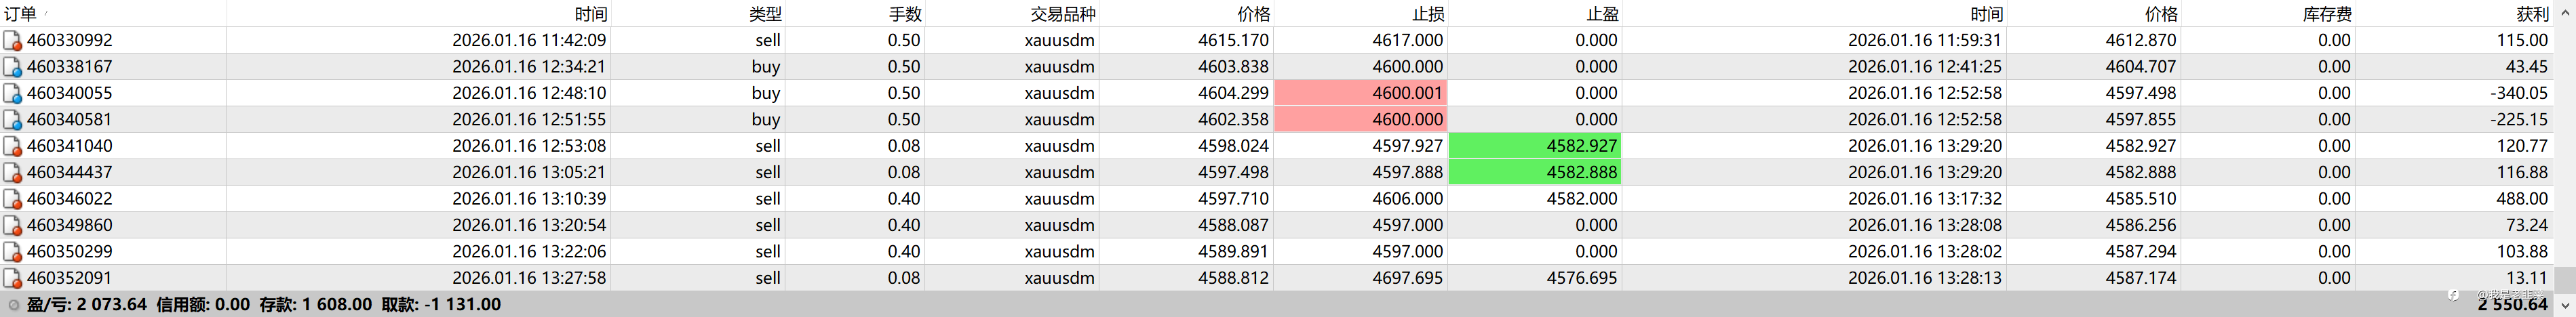Click the sell order icon for 460330992
The width and height of the screenshot is (2576, 317).
[12, 41]
